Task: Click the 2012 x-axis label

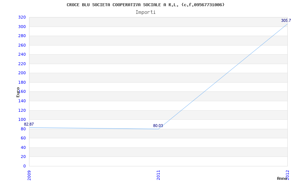Action: [x=287, y=175]
